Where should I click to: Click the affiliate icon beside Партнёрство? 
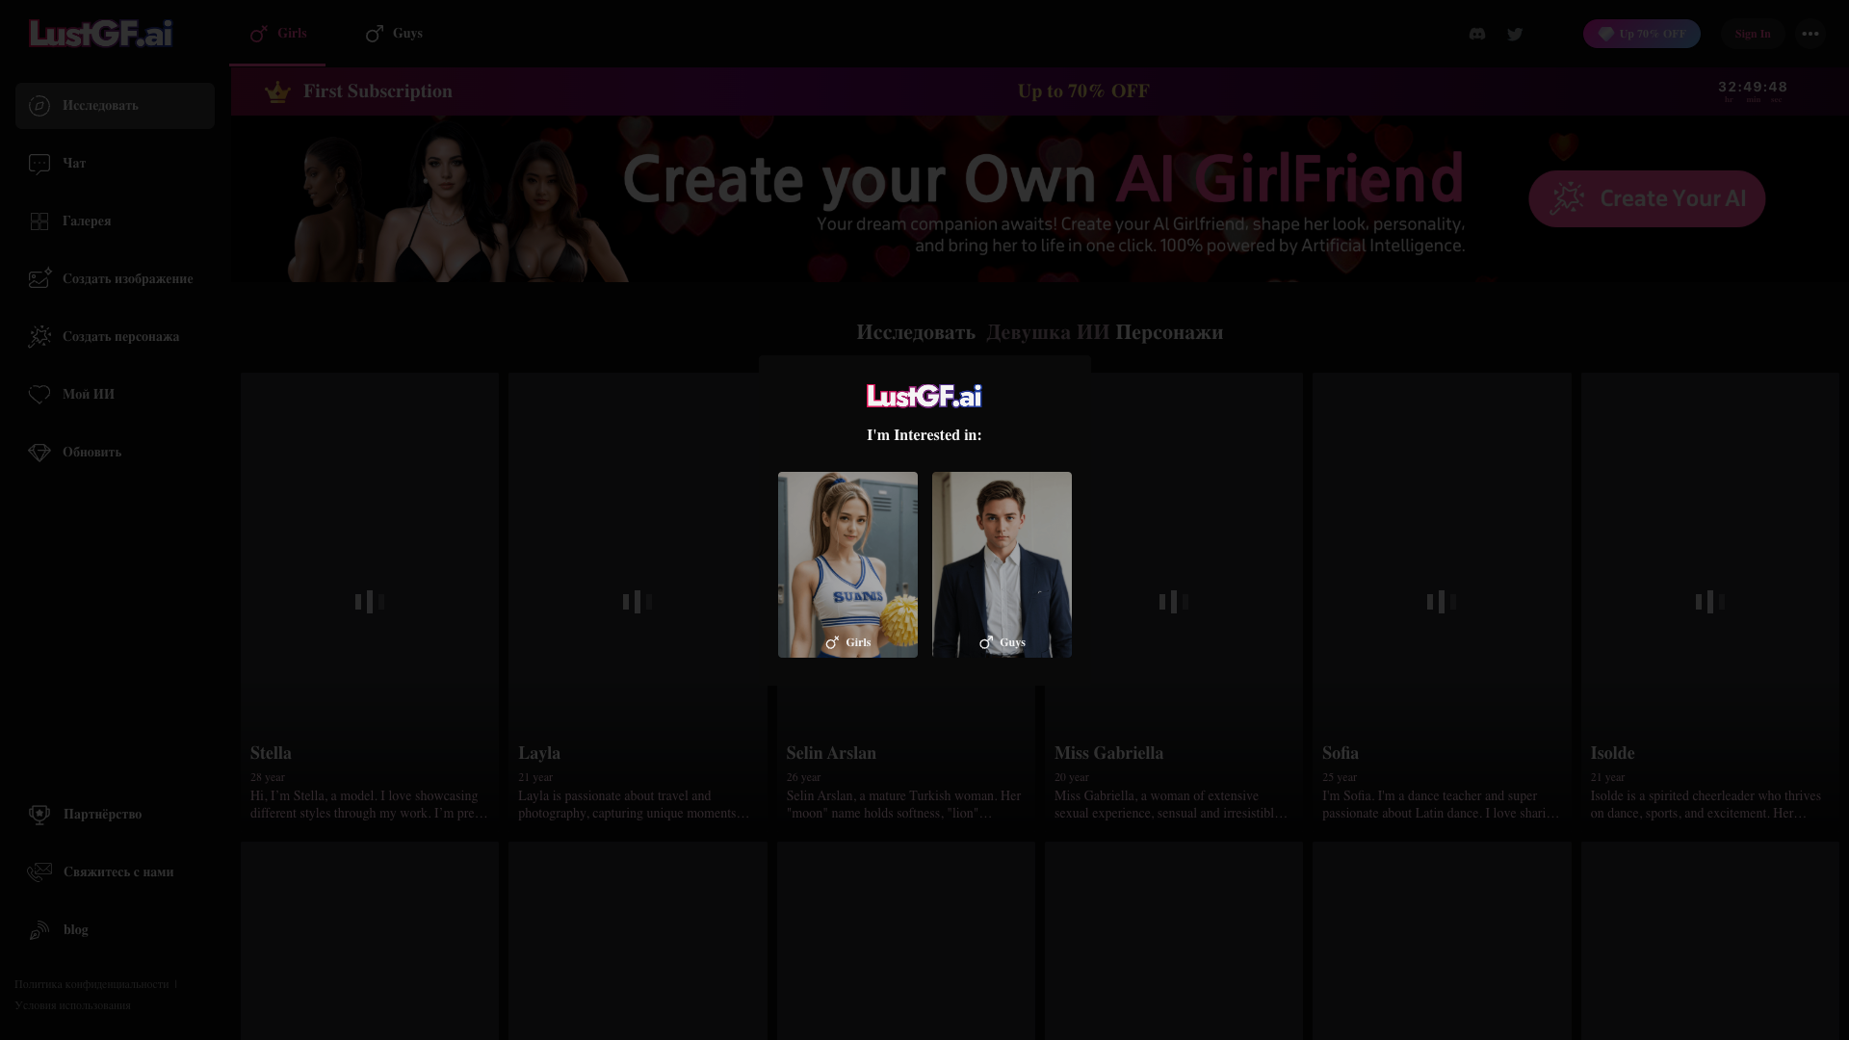(x=39, y=815)
